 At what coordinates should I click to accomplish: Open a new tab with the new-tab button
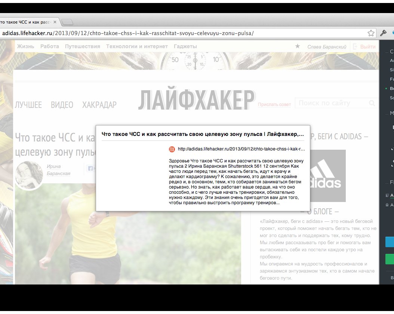[67, 22]
